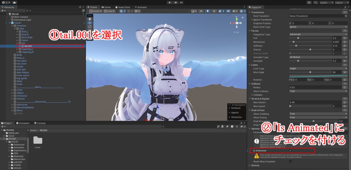Viewport: 351px width, 170px height.
Task: Click the C curve button beside Pull
Action: [345, 38]
